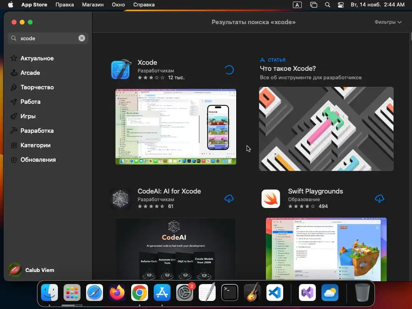Click the magnifier icon in search field
412x309 pixels.
click(14, 38)
